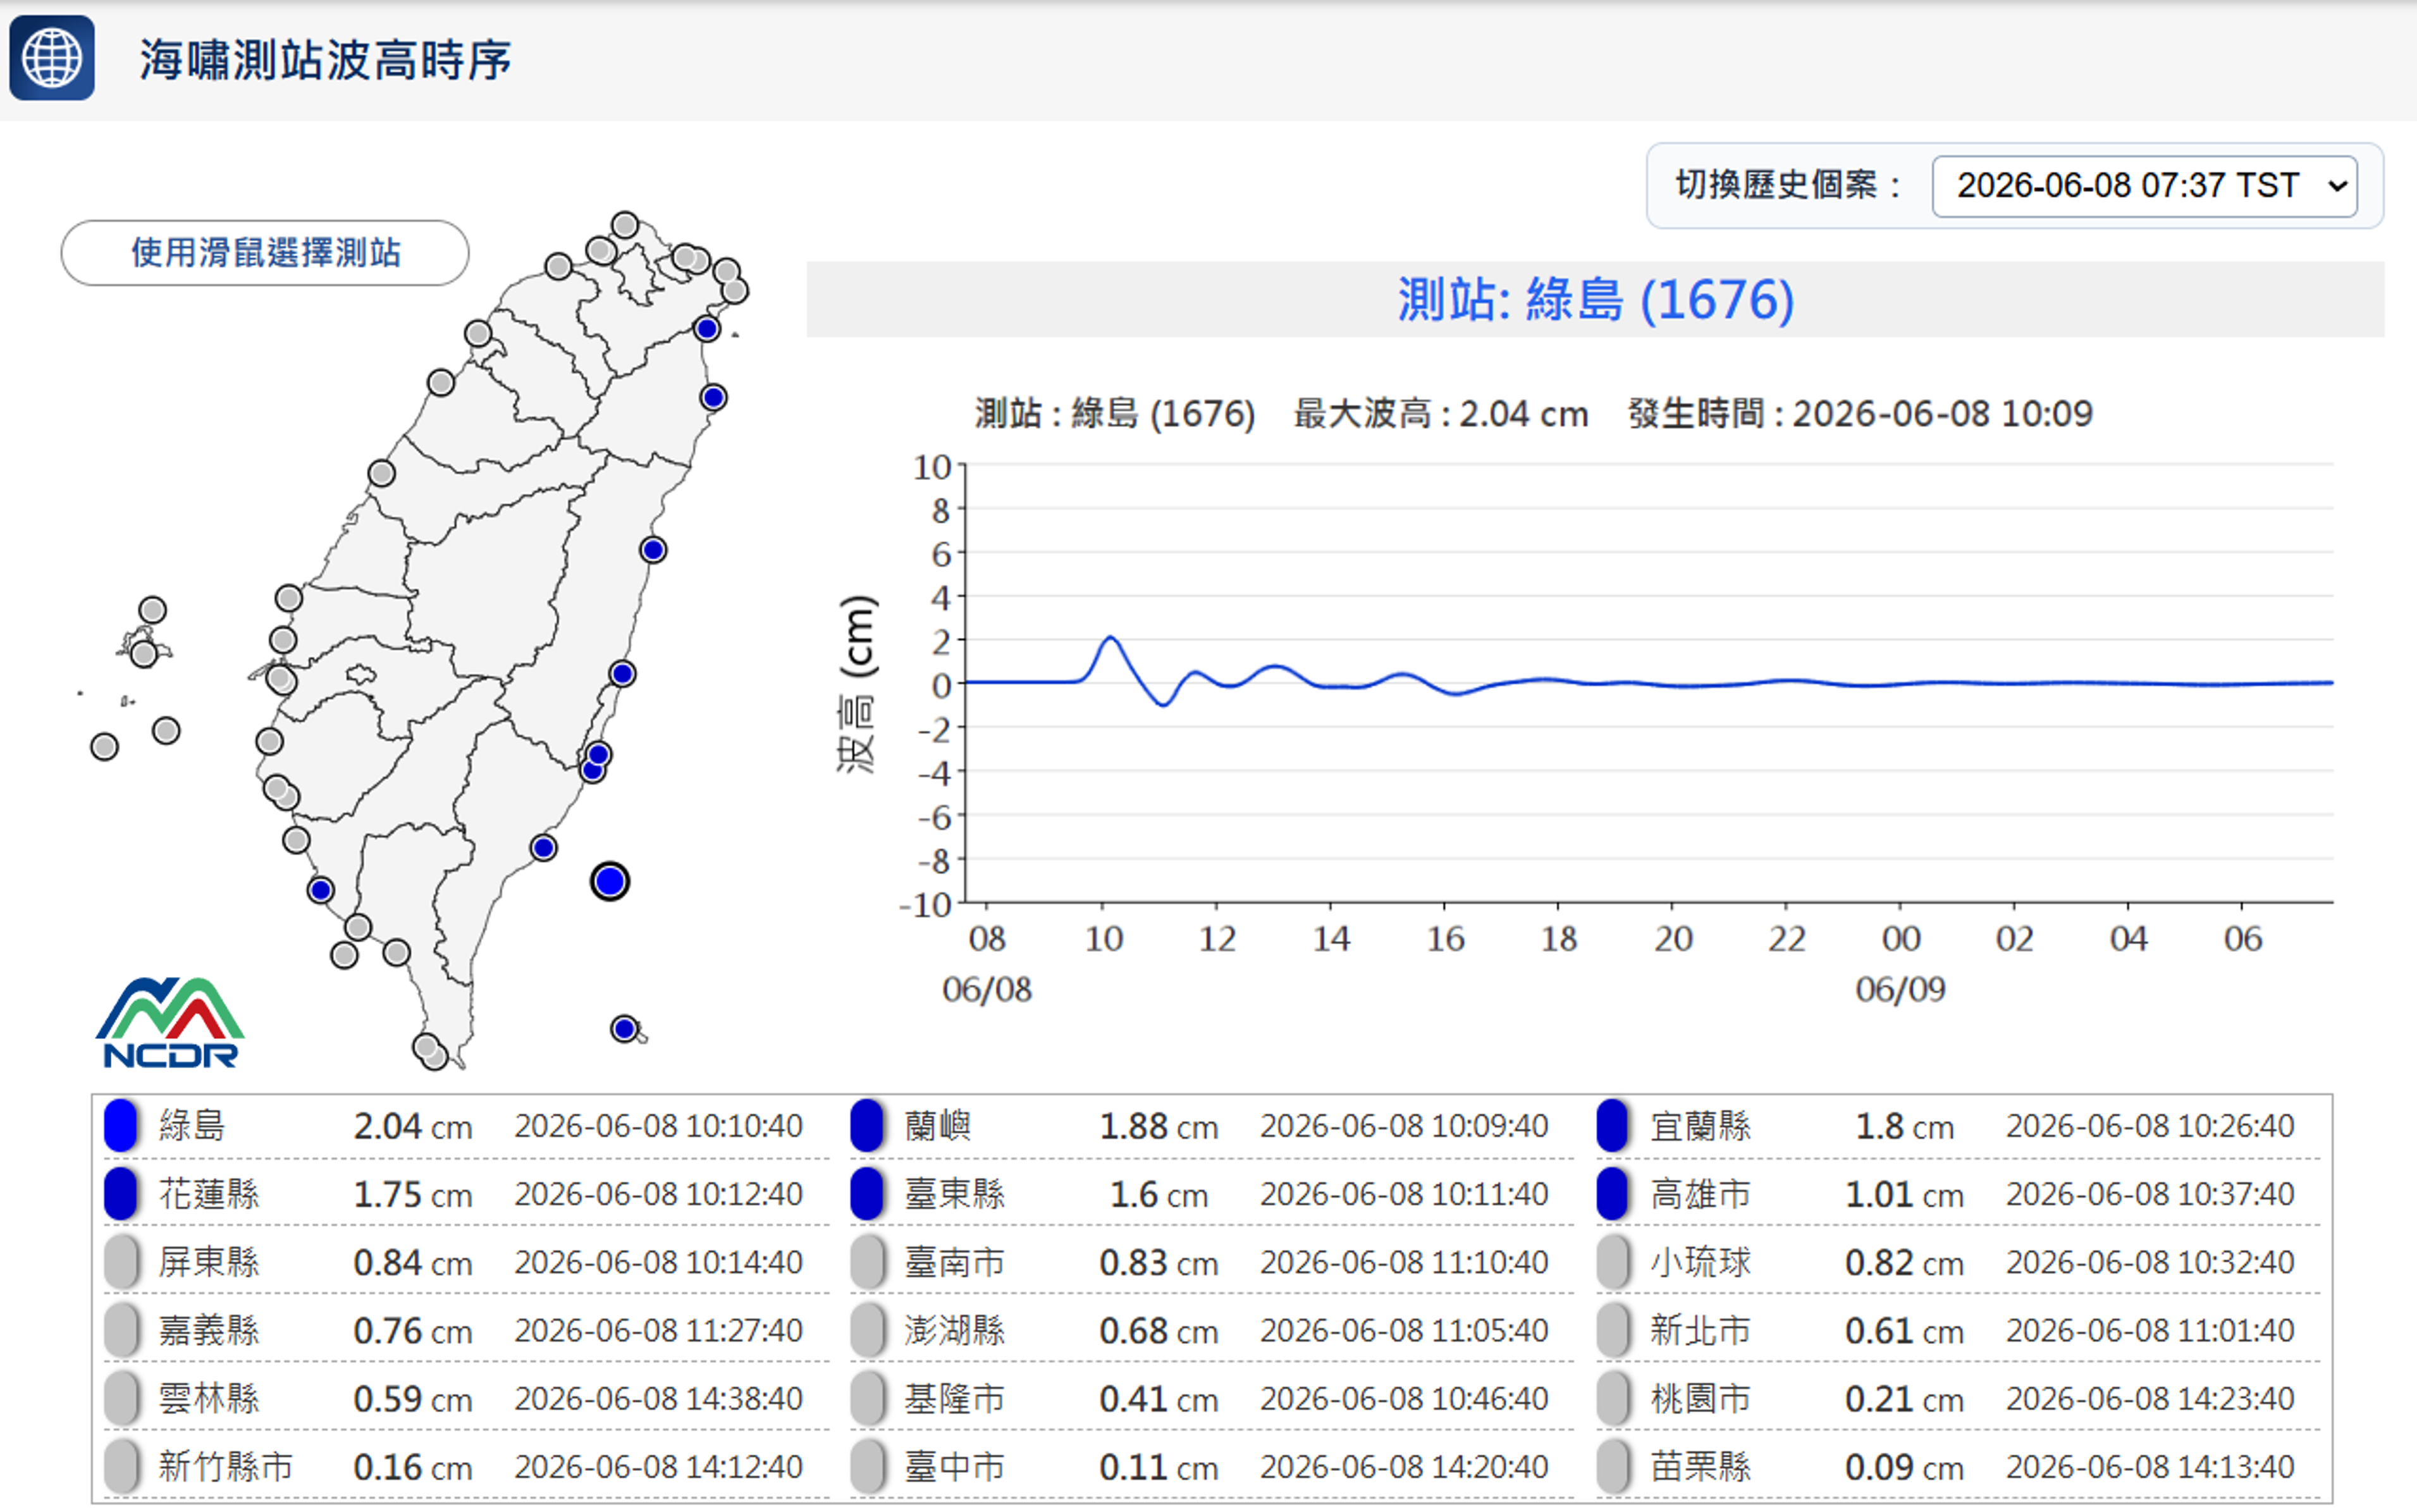Click the globe icon in header
The height and width of the screenshot is (1512, 2417).
(x=52, y=58)
